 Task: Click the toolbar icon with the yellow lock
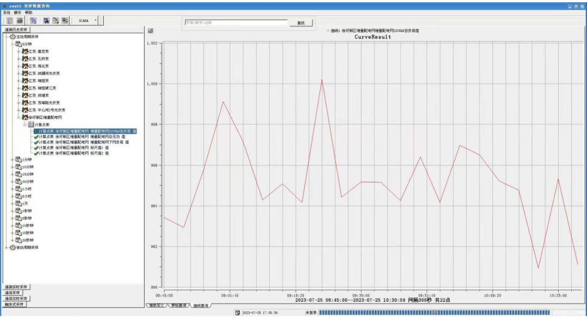coord(55,21)
